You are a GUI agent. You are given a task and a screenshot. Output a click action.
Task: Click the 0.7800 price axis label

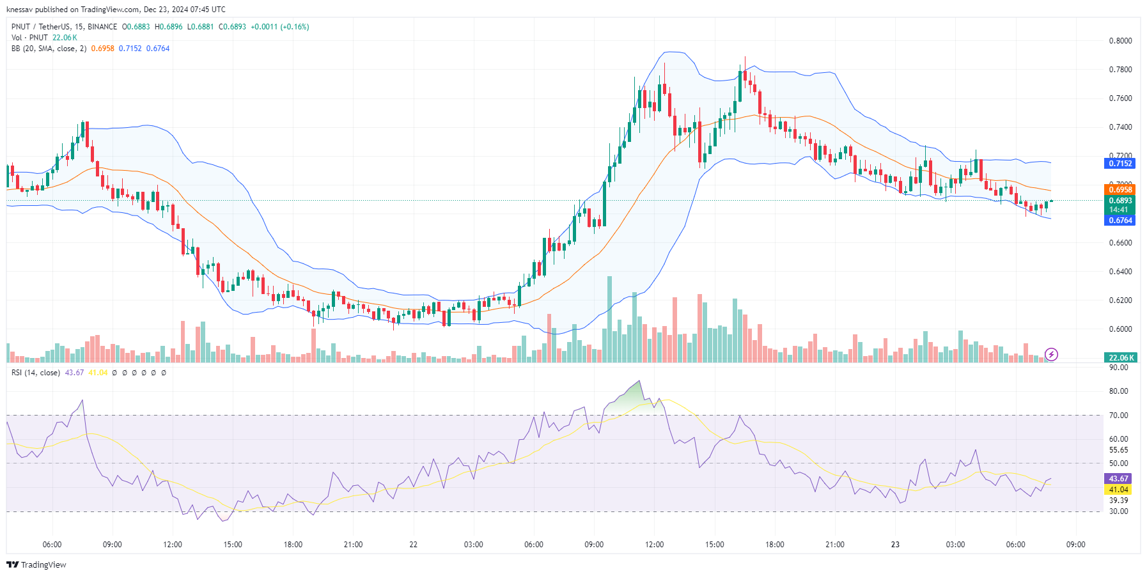click(x=1120, y=70)
